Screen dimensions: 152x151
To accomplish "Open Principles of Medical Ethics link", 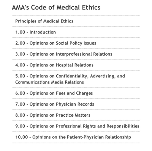I will [44, 21].
